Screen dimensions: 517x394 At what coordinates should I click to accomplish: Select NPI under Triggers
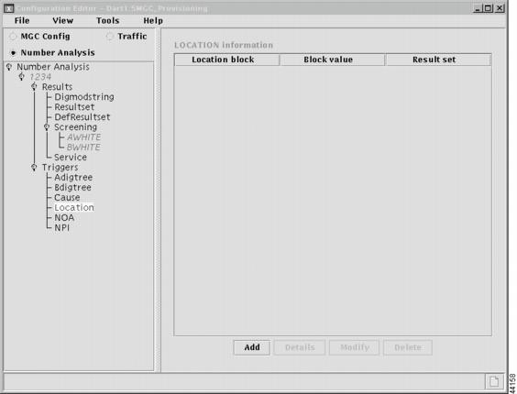pos(61,227)
